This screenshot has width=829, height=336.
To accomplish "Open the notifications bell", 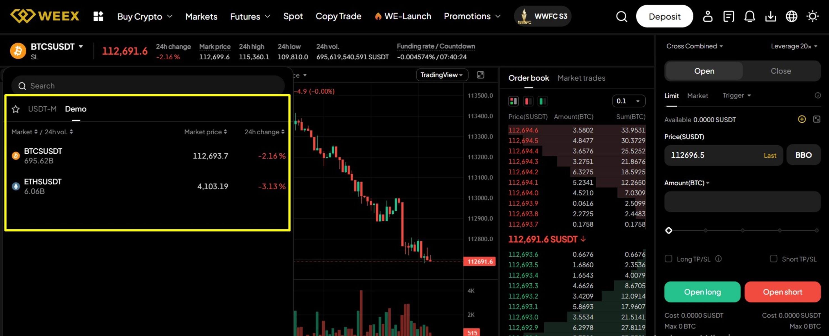I will [749, 17].
